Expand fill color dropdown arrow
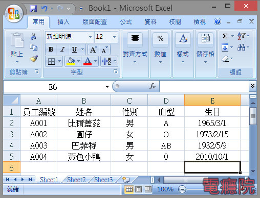Screen dimensions: 260x198 (78, 61)
